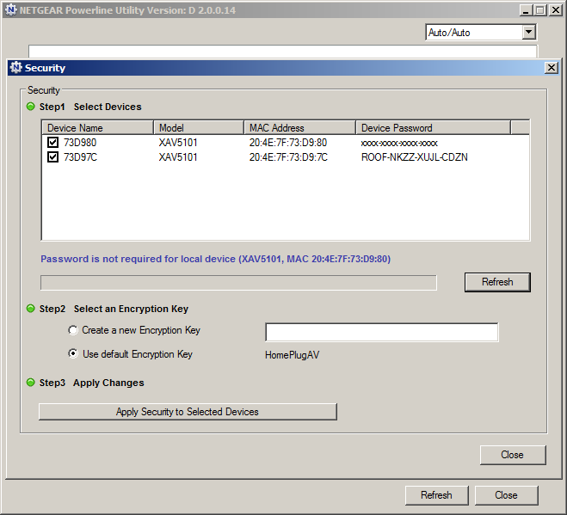The height and width of the screenshot is (515, 567).
Task: Click the Device Name column header
Action: (97, 127)
